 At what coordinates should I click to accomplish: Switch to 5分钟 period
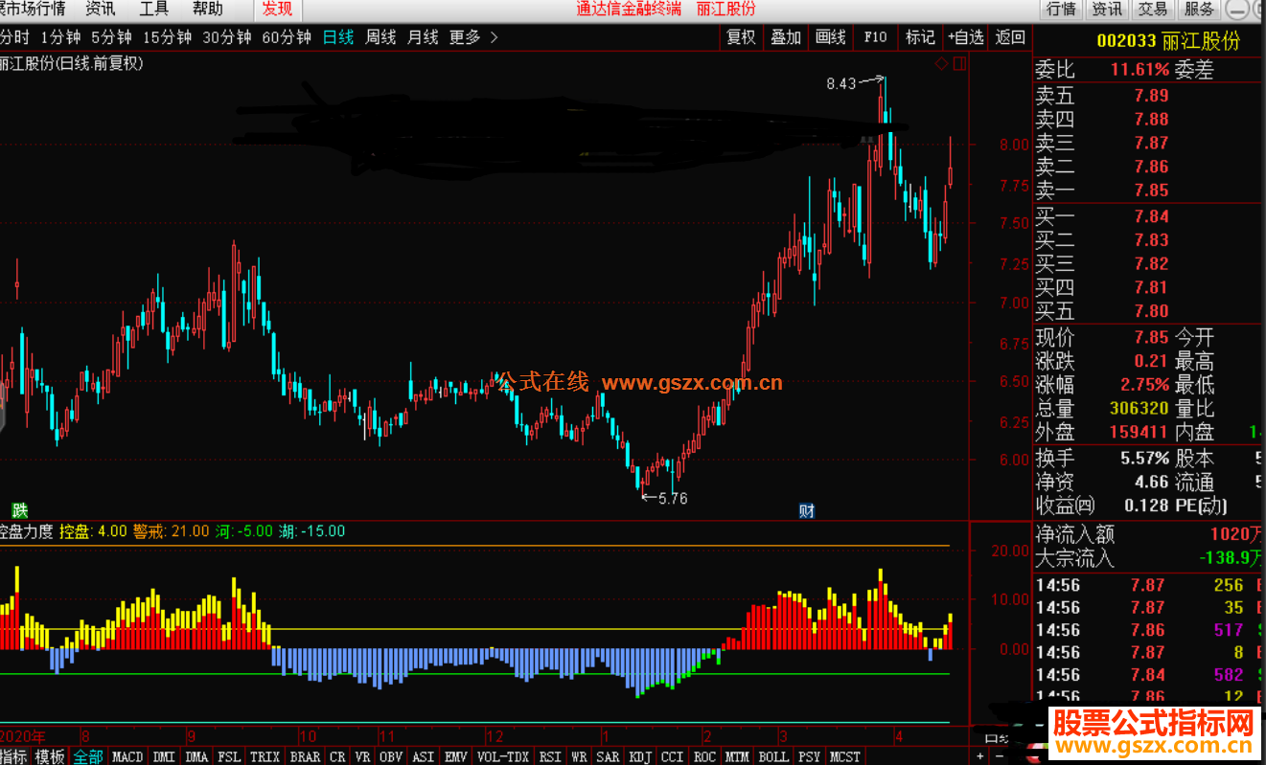click(111, 37)
